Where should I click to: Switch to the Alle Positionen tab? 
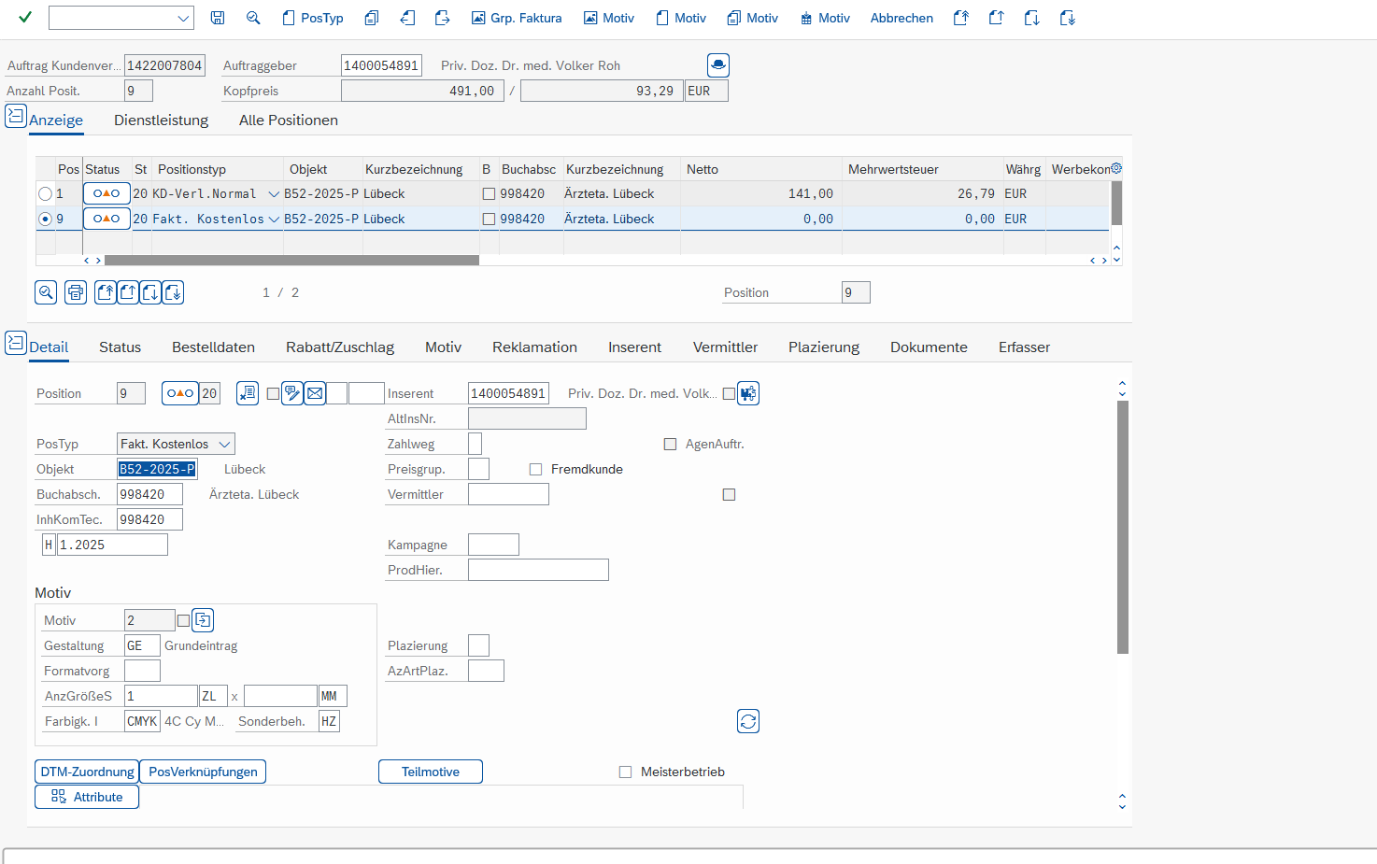pos(289,120)
